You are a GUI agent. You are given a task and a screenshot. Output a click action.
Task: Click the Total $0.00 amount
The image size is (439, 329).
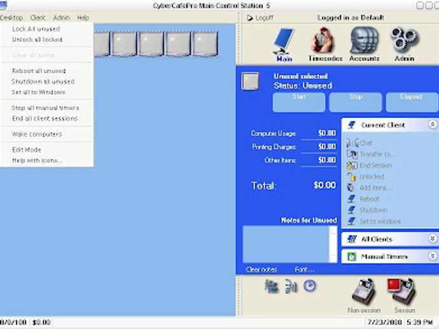[324, 185]
